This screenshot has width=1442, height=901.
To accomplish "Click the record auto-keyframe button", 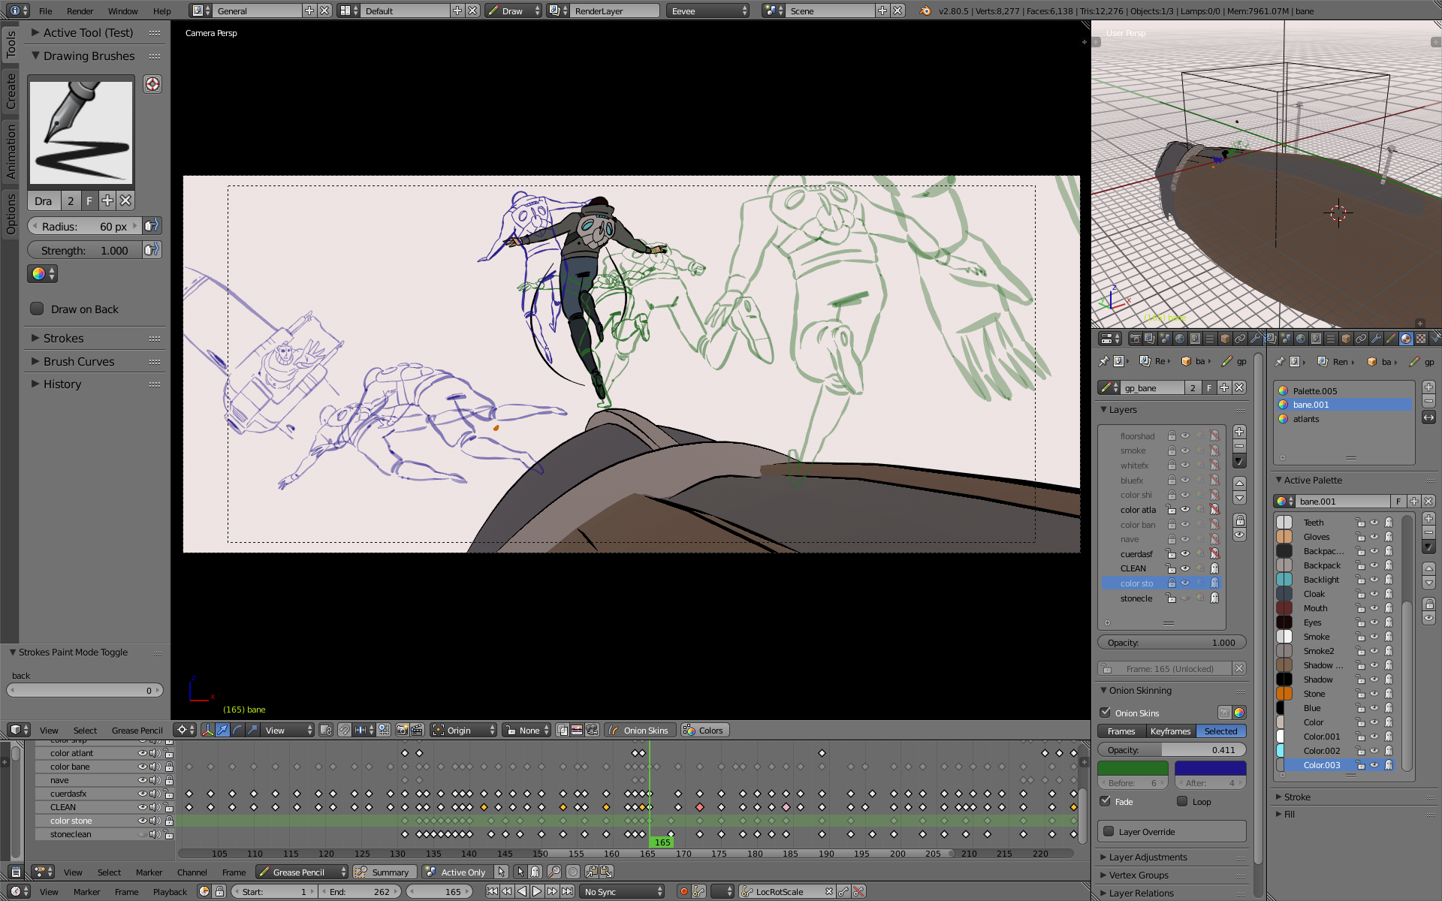I will [x=683, y=891].
